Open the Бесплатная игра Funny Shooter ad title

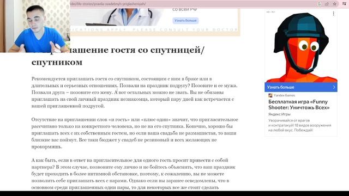[x=299, y=105]
